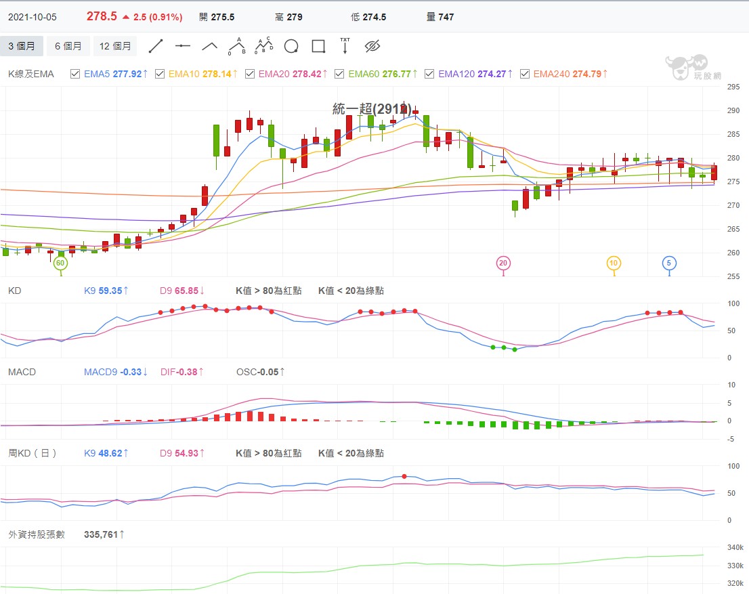Uncheck the EMA20 checkbox
Viewport: 749px width, 594px height.
point(250,74)
